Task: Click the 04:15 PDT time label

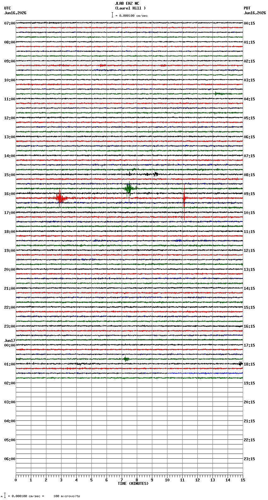Action: point(249,99)
